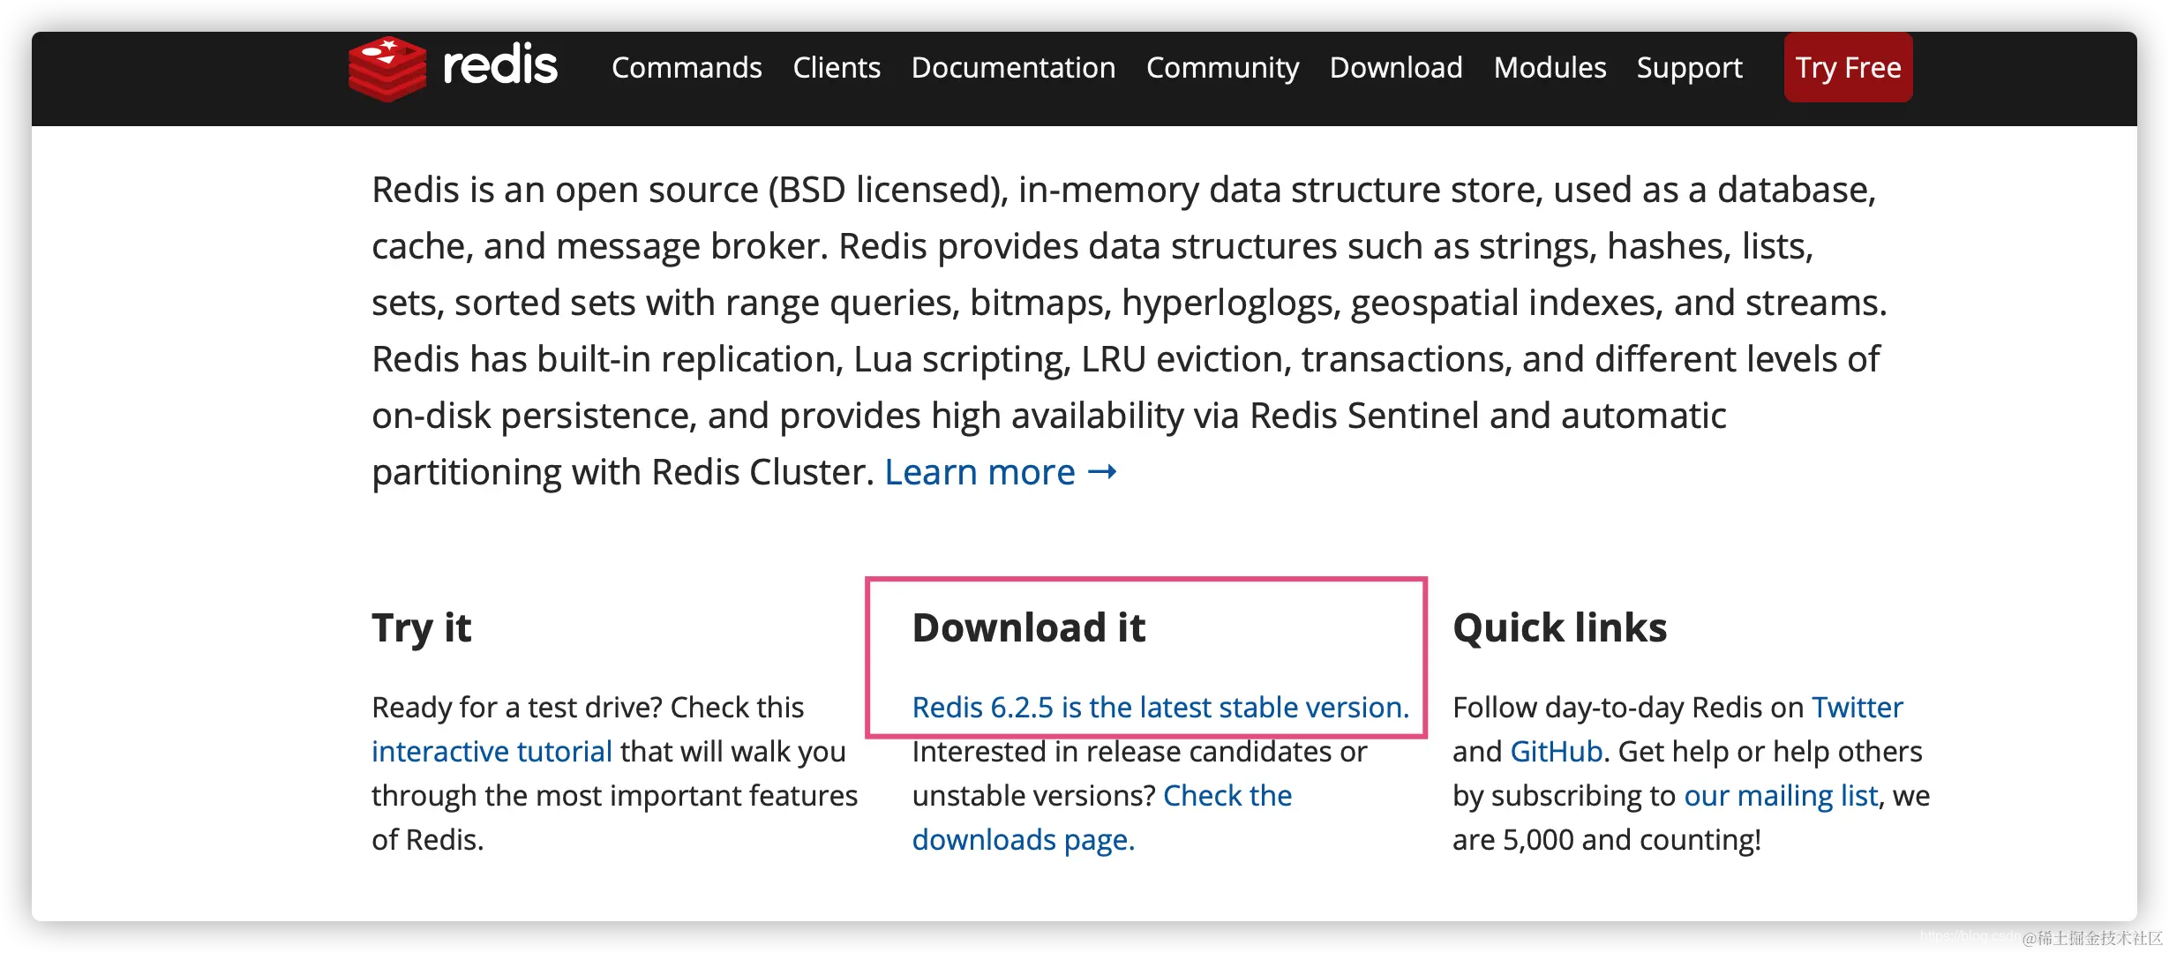Viewport: 2169px width, 953px height.
Task: Click the Redis 6.2.5 latest stable version link
Action: [1160, 707]
